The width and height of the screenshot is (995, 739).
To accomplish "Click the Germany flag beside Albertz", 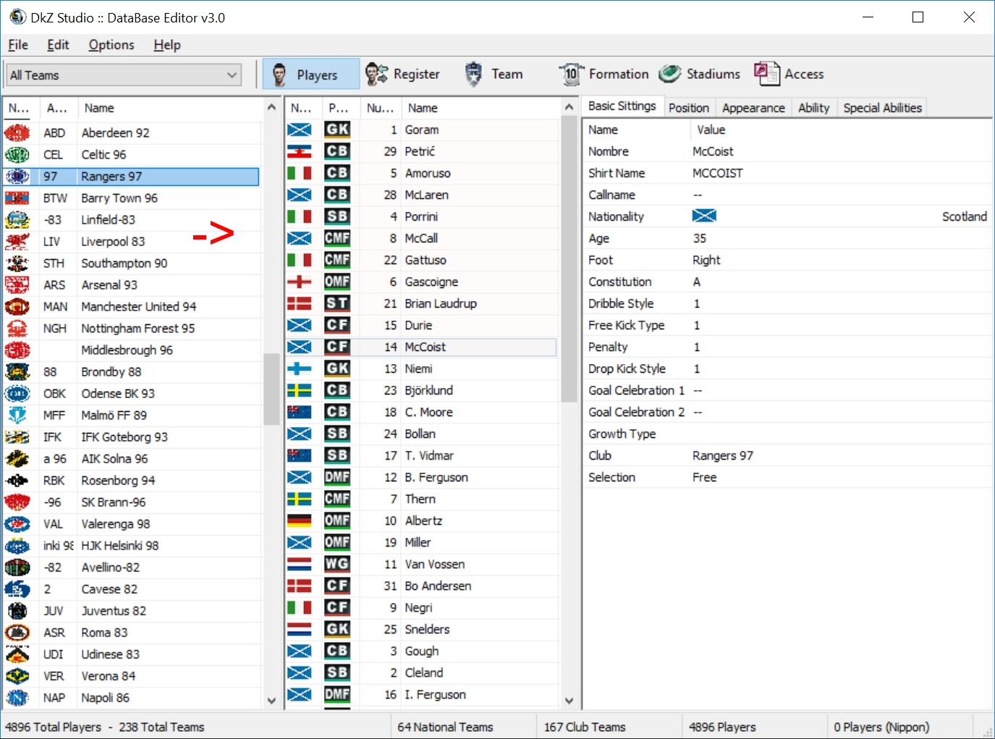I will [x=300, y=520].
